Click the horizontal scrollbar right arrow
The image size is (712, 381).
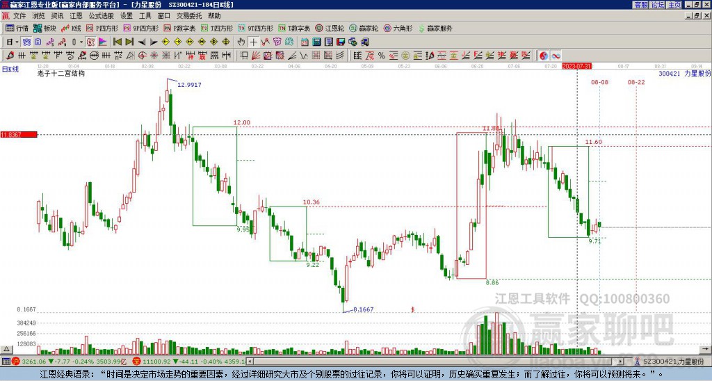(620, 362)
